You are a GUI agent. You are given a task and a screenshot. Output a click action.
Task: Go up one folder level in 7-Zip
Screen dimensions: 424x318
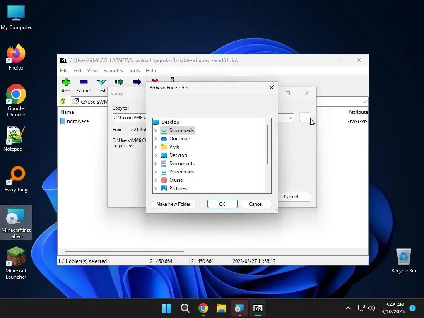pyautogui.click(x=63, y=101)
